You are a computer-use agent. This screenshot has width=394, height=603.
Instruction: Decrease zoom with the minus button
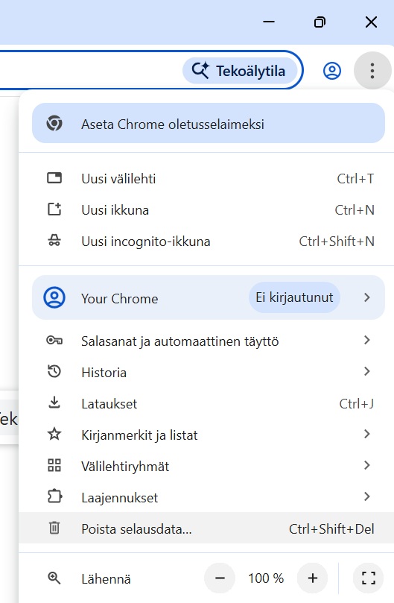click(220, 578)
